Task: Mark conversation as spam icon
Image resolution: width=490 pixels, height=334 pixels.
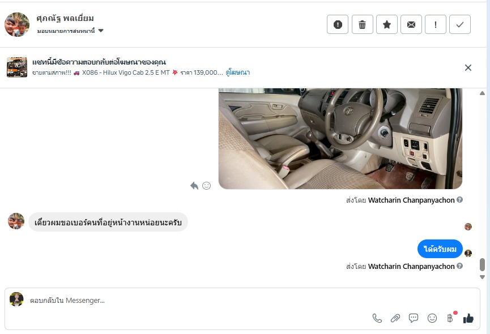Action: pos(338,24)
